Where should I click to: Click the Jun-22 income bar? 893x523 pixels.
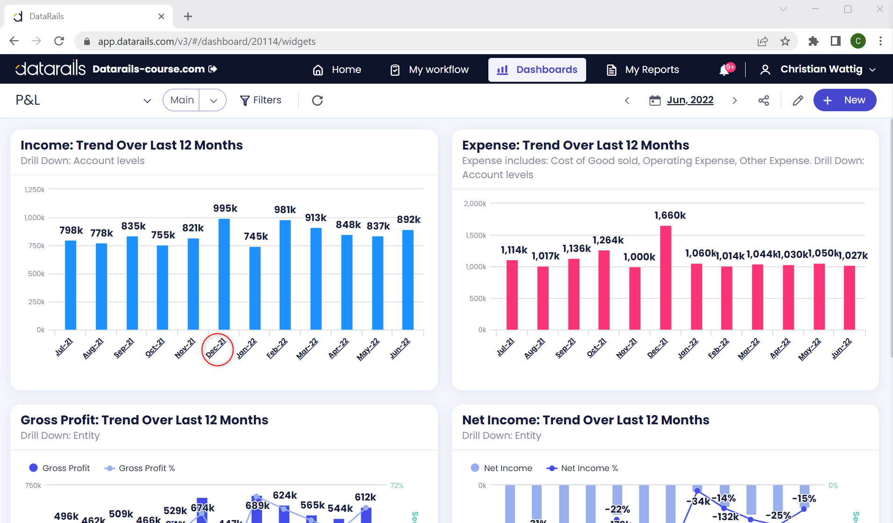pos(408,279)
